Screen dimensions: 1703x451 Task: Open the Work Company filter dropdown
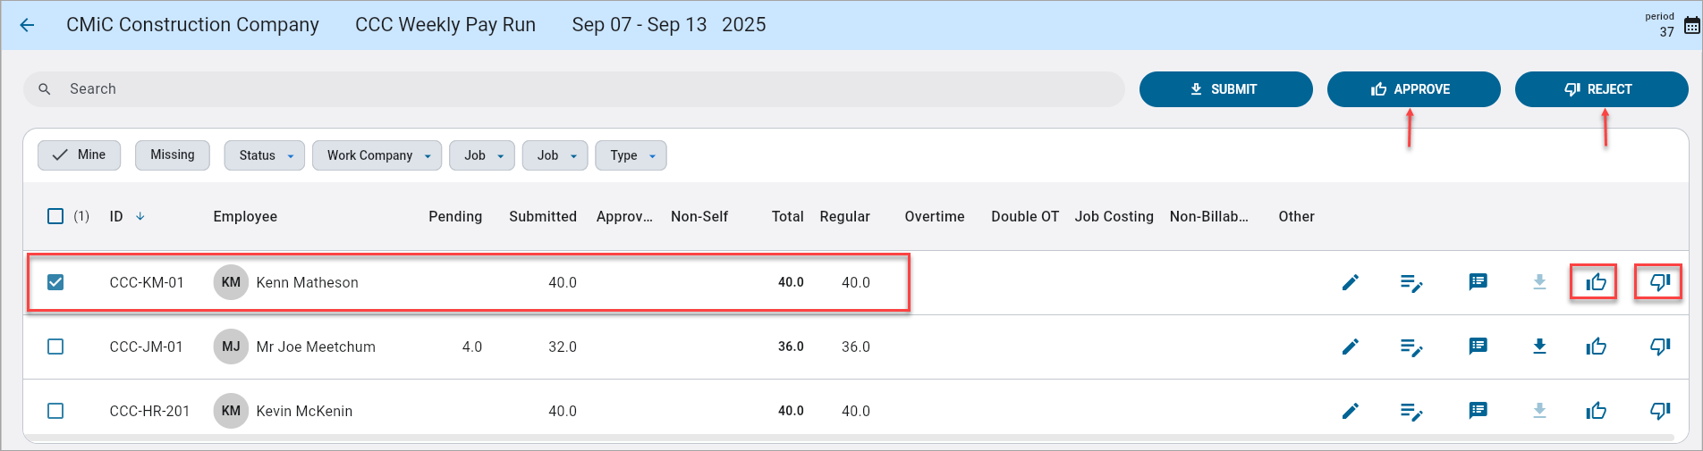click(377, 155)
